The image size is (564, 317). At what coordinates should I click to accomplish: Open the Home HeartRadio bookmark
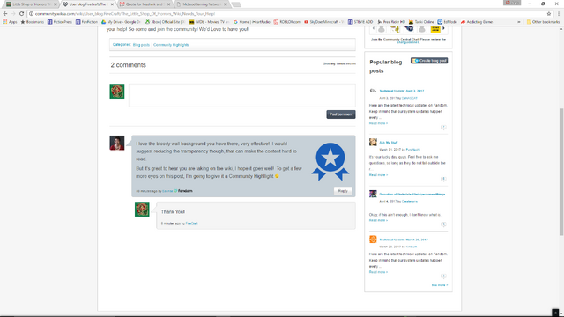(252, 22)
